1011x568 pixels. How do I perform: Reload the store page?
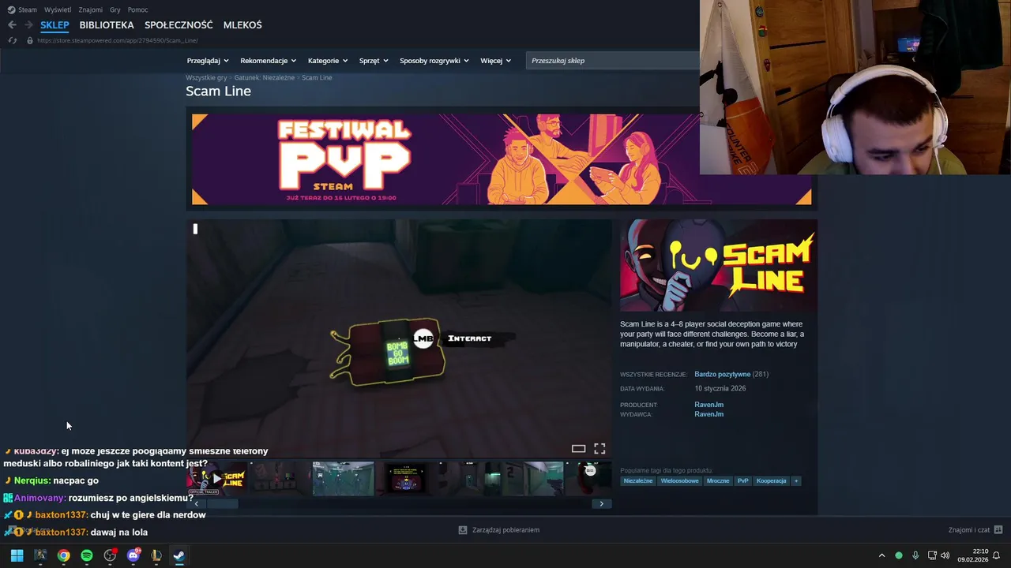[12, 40]
